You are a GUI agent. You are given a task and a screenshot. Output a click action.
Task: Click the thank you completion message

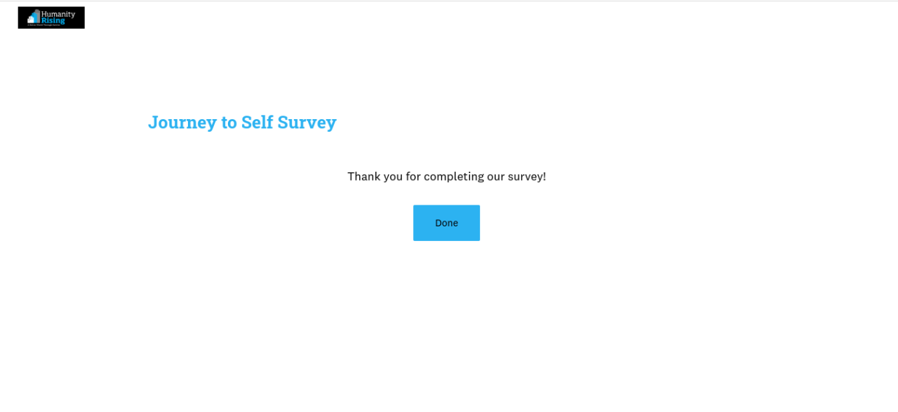click(446, 177)
